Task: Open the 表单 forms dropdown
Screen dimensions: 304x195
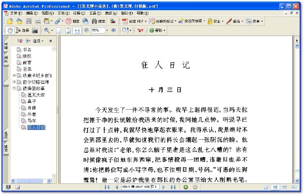Action: point(254,21)
